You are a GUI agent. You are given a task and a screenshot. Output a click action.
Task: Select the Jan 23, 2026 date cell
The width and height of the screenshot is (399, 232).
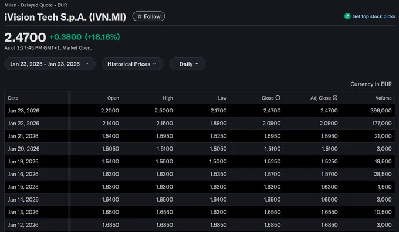pos(23,111)
